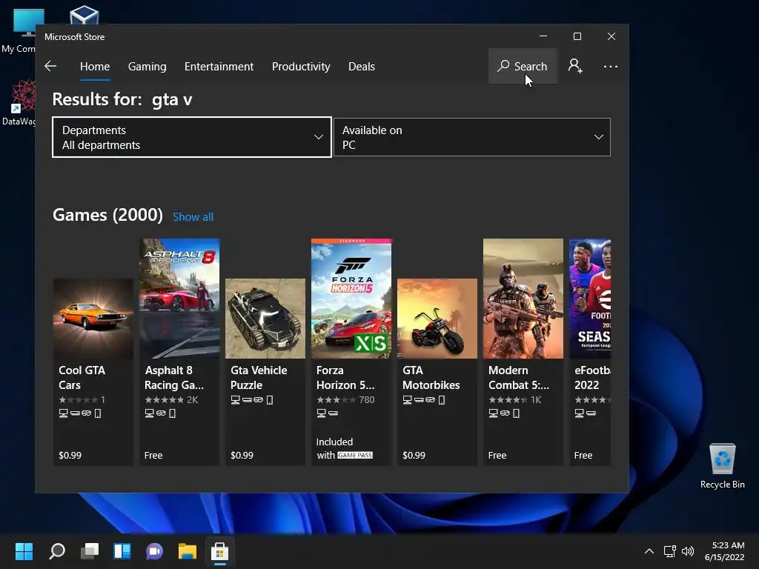Open Widgets from the taskbar
The height and width of the screenshot is (569, 759).
tap(122, 551)
